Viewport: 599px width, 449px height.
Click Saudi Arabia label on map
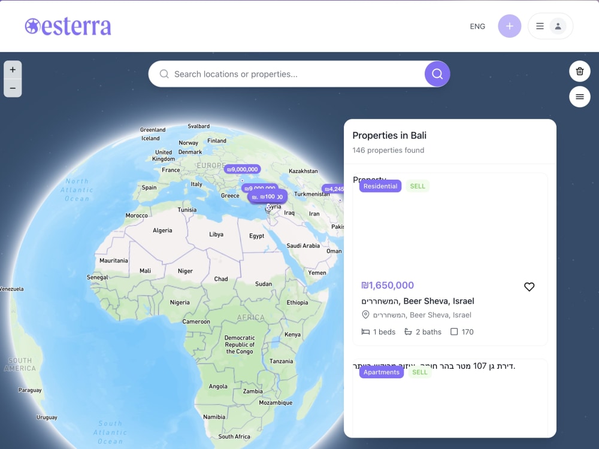pos(303,246)
